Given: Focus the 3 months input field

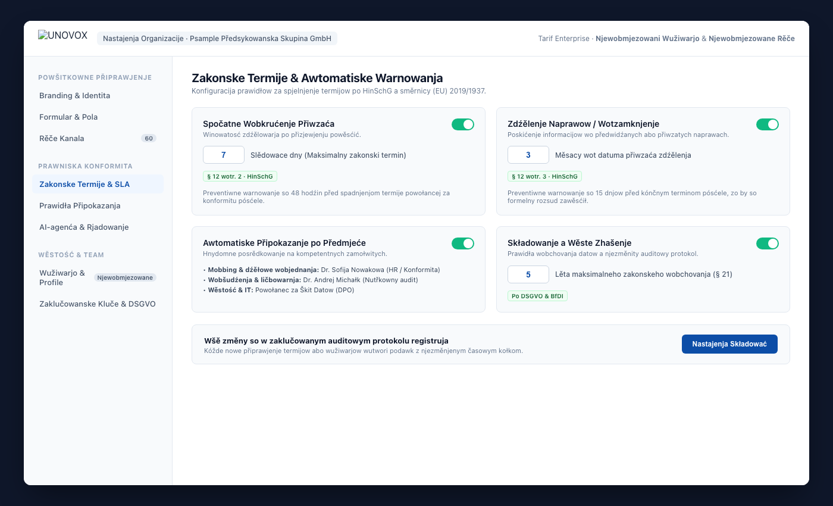Looking at the screenshot, I should click(x=528, y=155).
